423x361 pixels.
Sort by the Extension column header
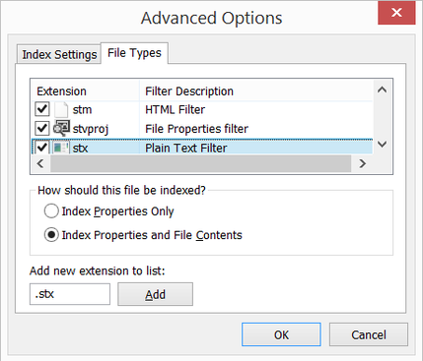click(x=86, y=91)
